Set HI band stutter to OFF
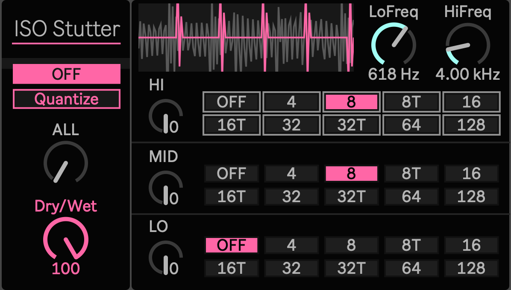511x290 pixels. pos(232,102)
